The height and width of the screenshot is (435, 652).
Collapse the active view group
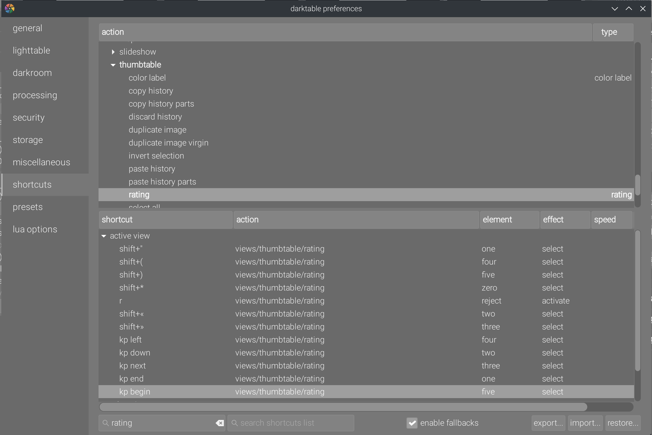point(104,236)
